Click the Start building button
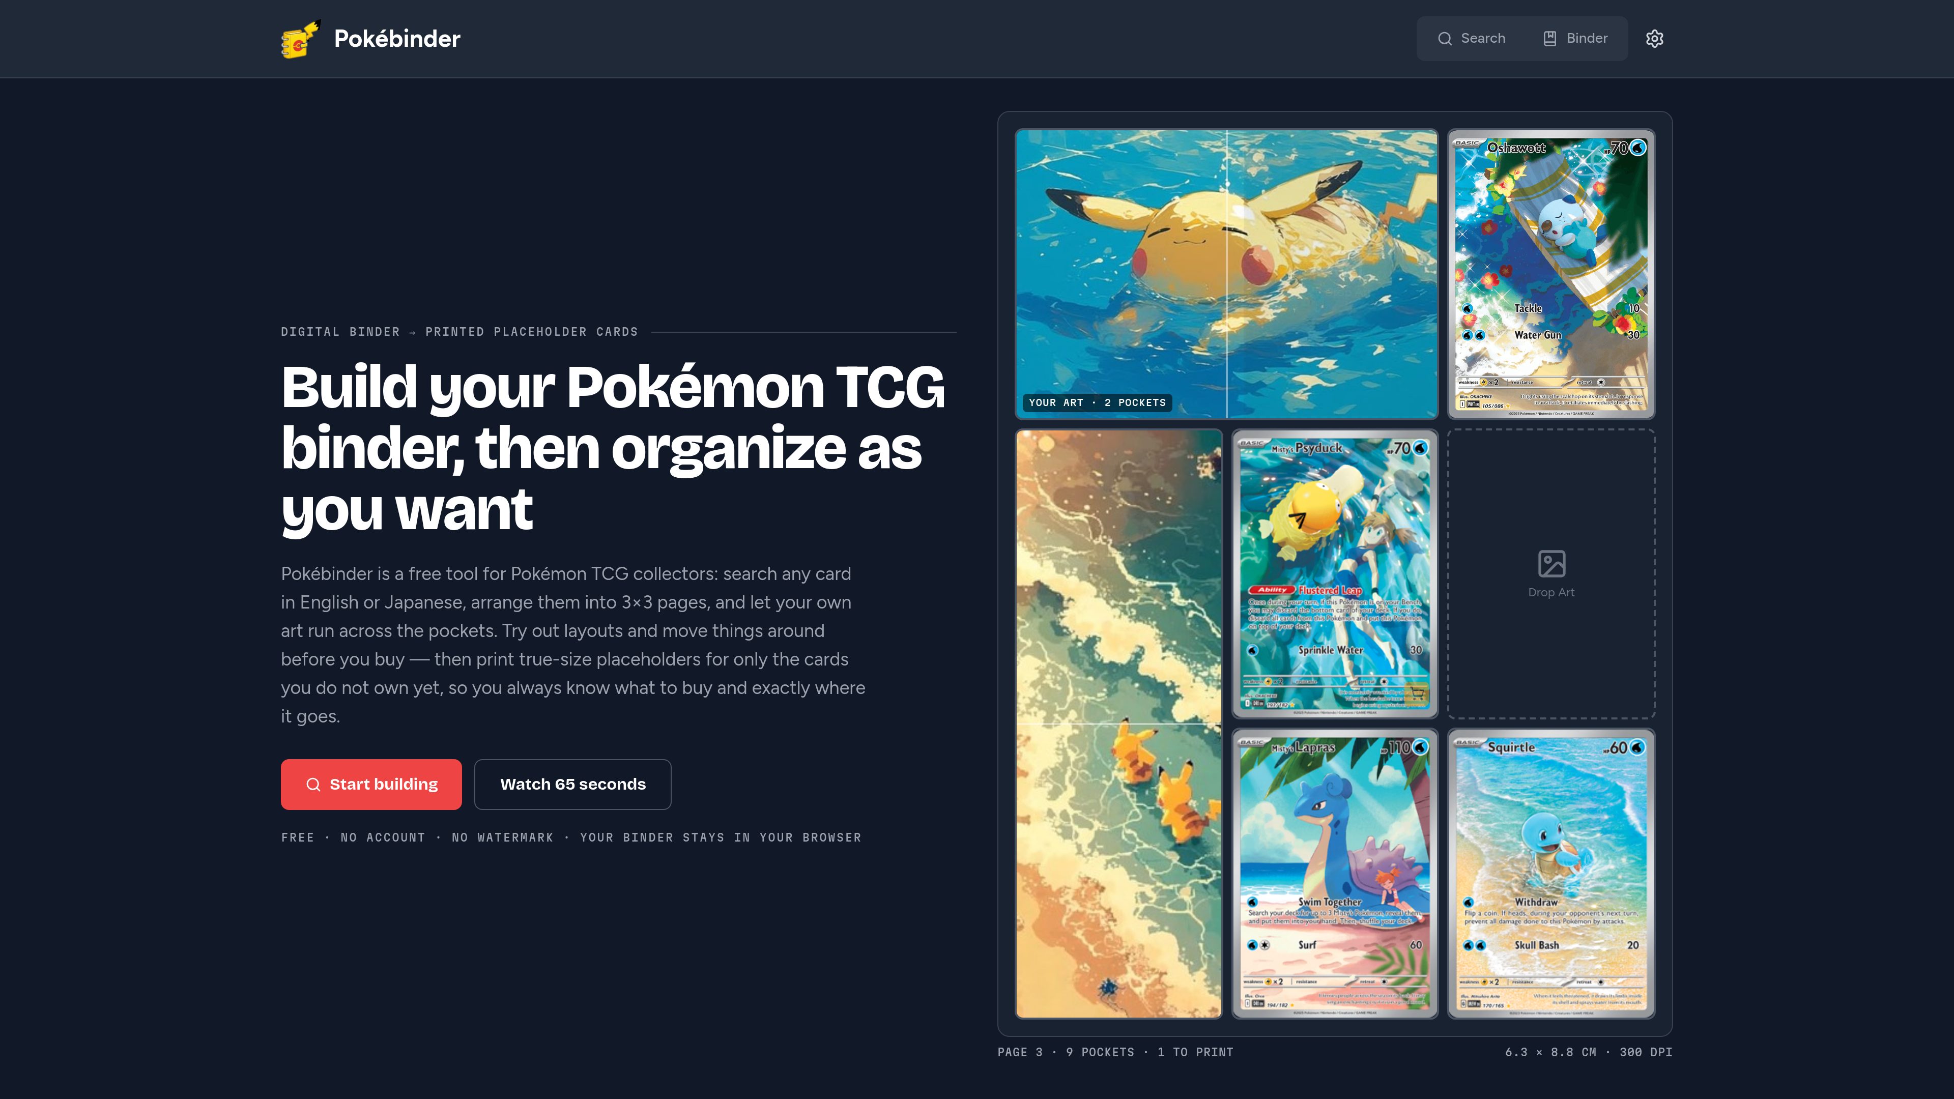The image size is (1954, 1099). (x=371, y=784)
